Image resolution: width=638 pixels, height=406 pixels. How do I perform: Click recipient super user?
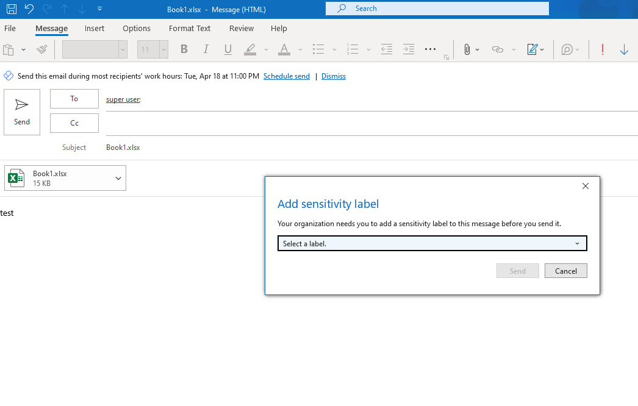click(x=123, y=99)
